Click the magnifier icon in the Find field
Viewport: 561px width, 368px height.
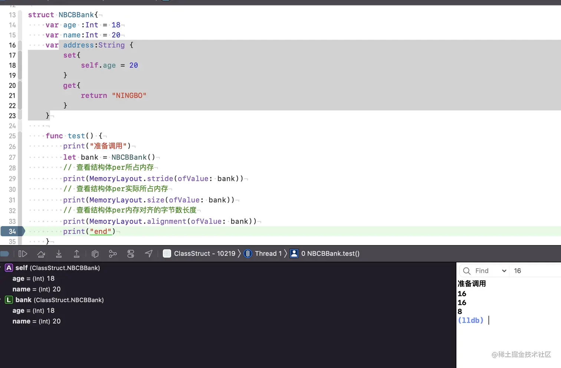coord(467,271)
